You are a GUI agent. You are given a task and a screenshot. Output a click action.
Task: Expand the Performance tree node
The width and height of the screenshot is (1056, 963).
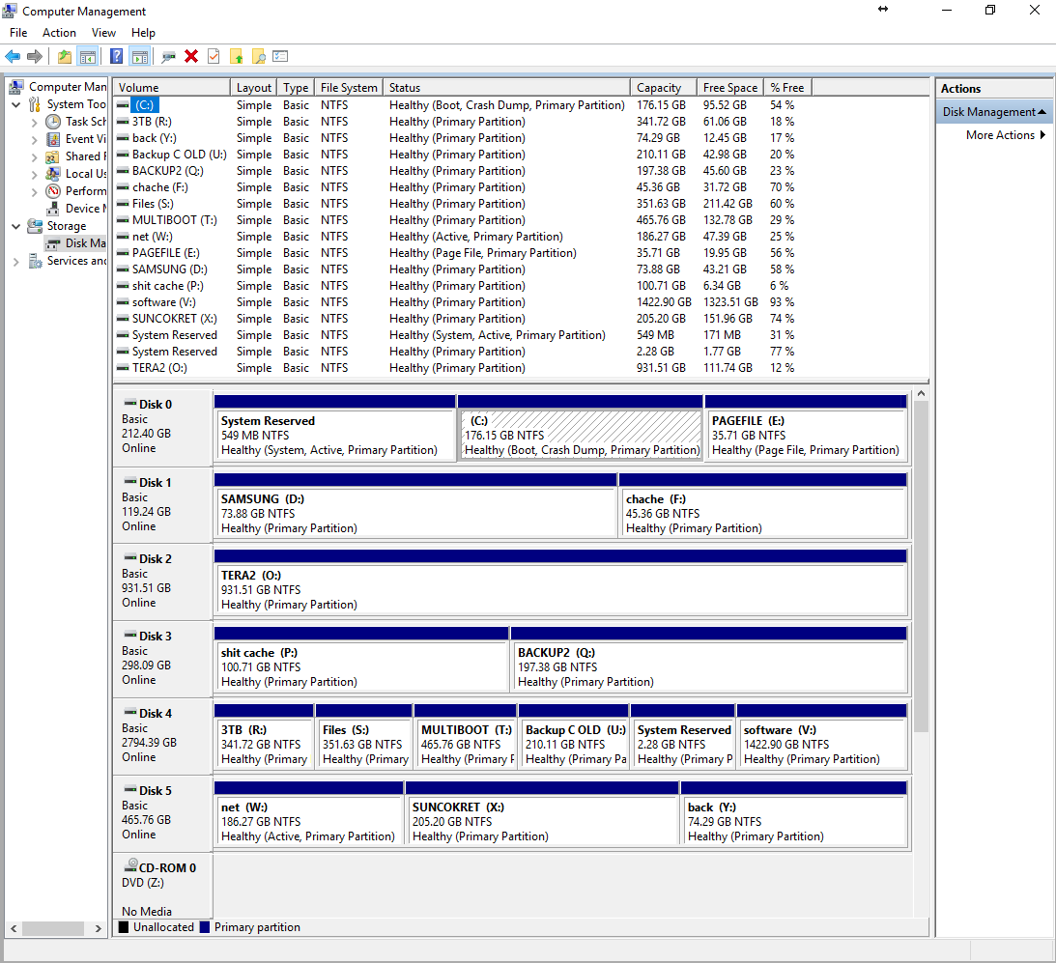(35, 191)
